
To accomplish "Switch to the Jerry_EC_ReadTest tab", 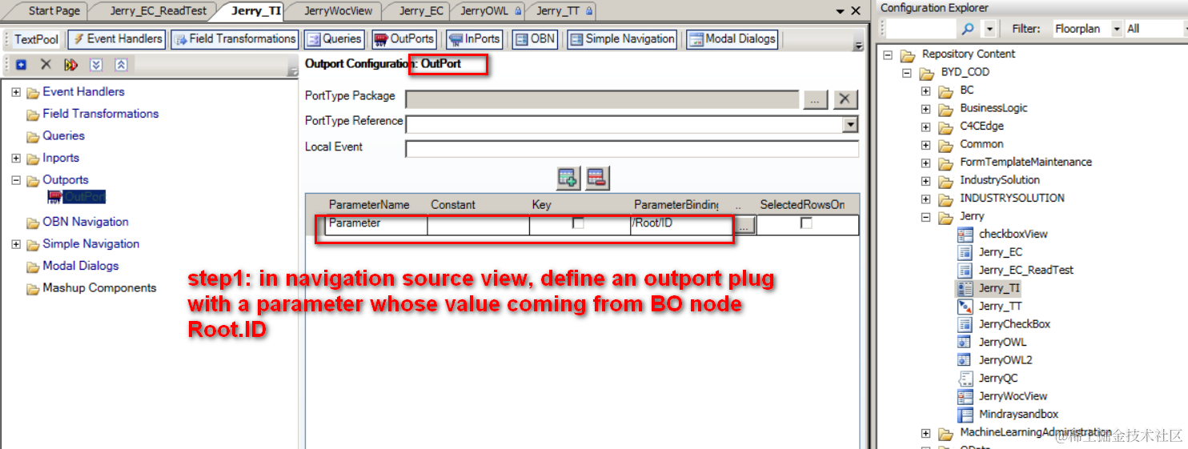I will click(x=158, y=10).
